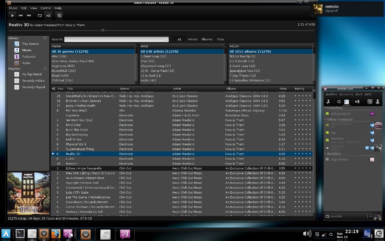Open the Music menu
This screenshot has width=385, height=241.
13,8
